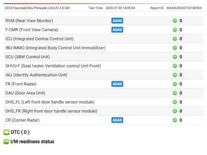This screenshot has height=155, width=207.
Task: Click ADAS badge beside Front View Camera
Action: [x=117, y=30]
